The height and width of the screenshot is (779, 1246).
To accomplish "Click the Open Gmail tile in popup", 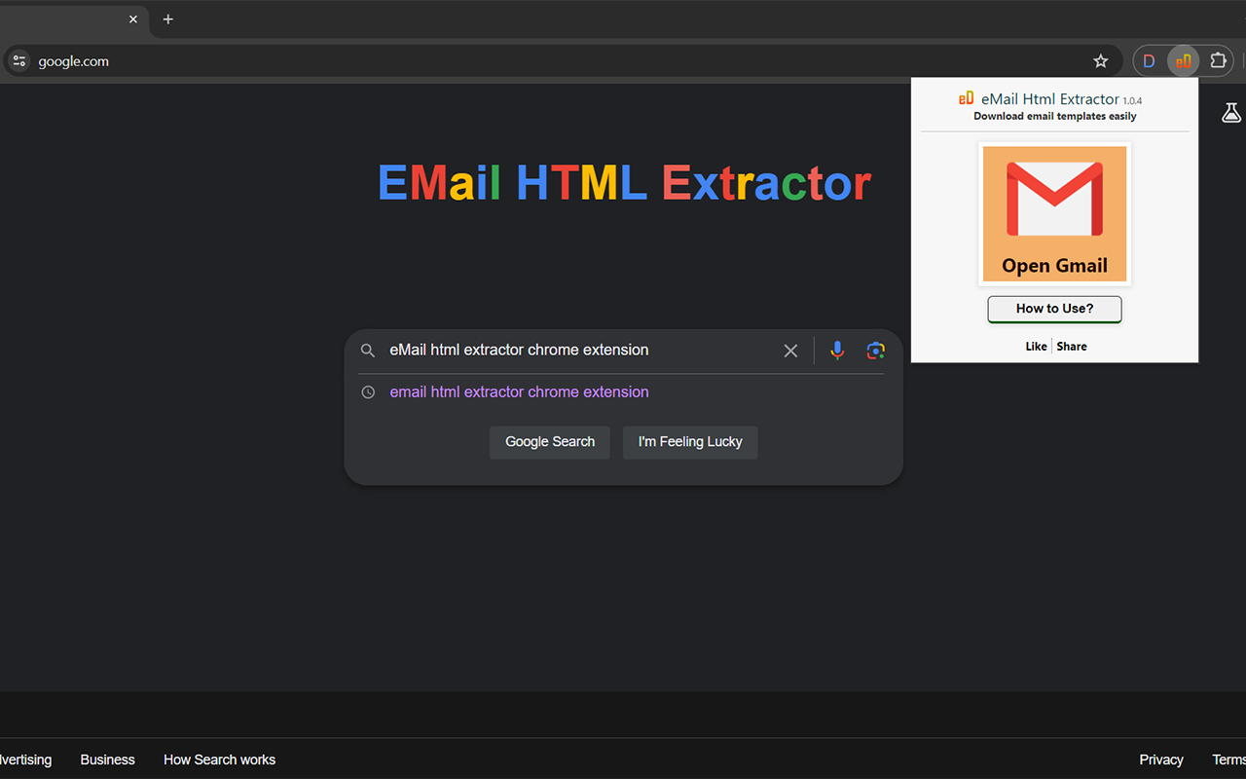I will (x=1054, y=214).
